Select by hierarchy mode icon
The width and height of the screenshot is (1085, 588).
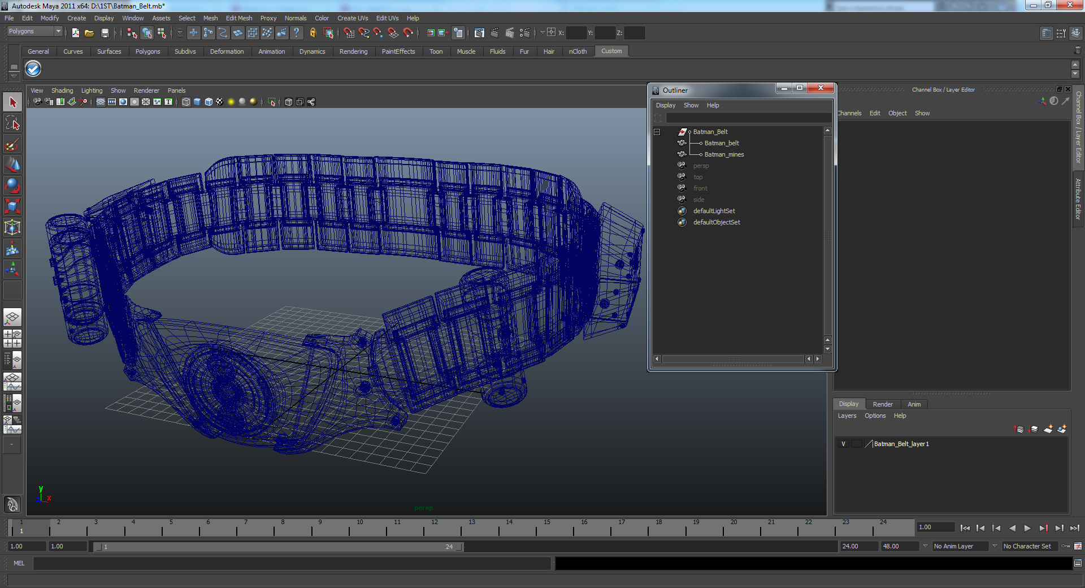point(132,33)
